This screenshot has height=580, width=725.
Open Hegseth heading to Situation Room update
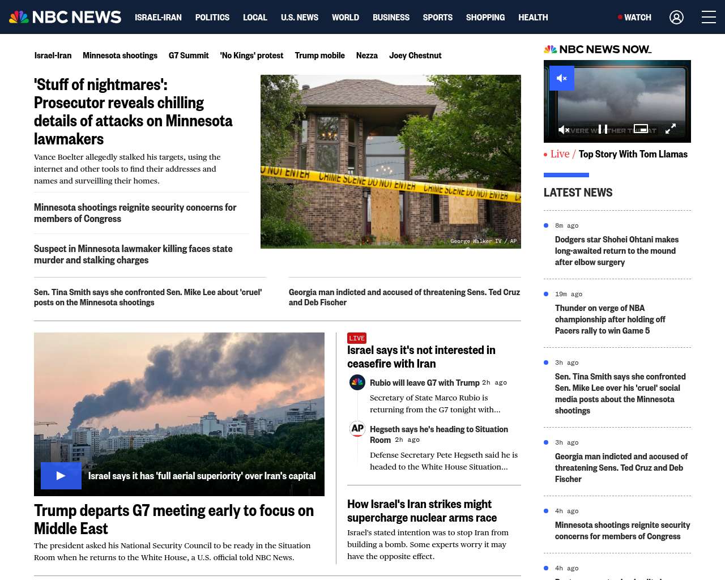click(439, 434)
